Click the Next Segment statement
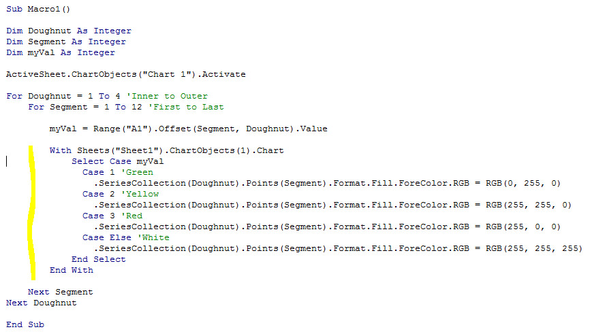 61,292
